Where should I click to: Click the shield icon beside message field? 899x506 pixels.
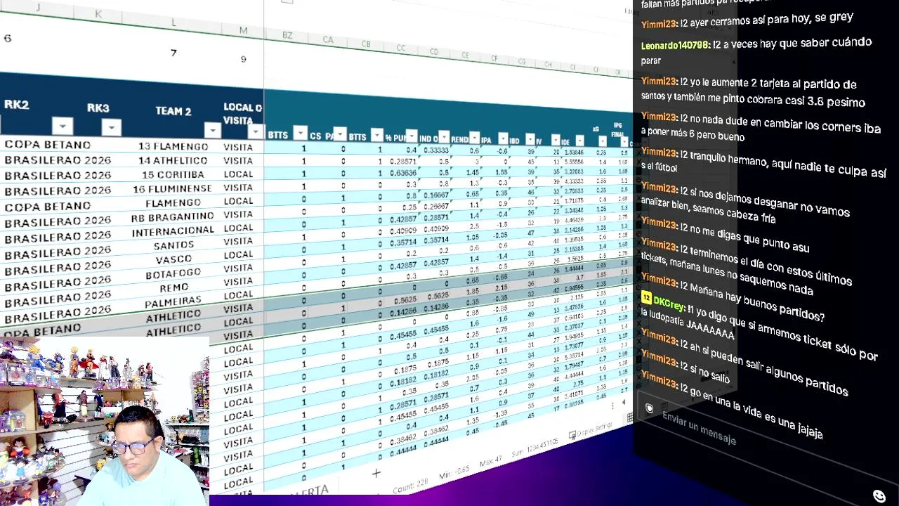(650, 408)
